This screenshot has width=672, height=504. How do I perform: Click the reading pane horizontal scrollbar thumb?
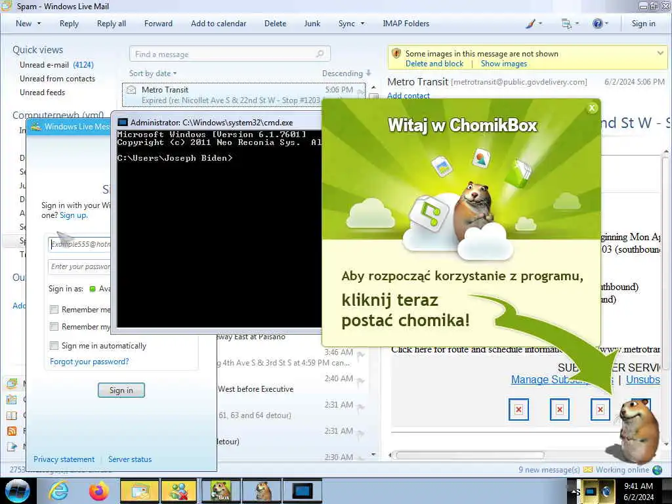[470, 455]
